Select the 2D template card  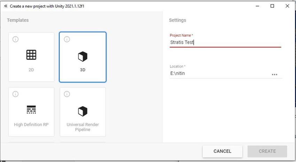(x=31, y=57)
